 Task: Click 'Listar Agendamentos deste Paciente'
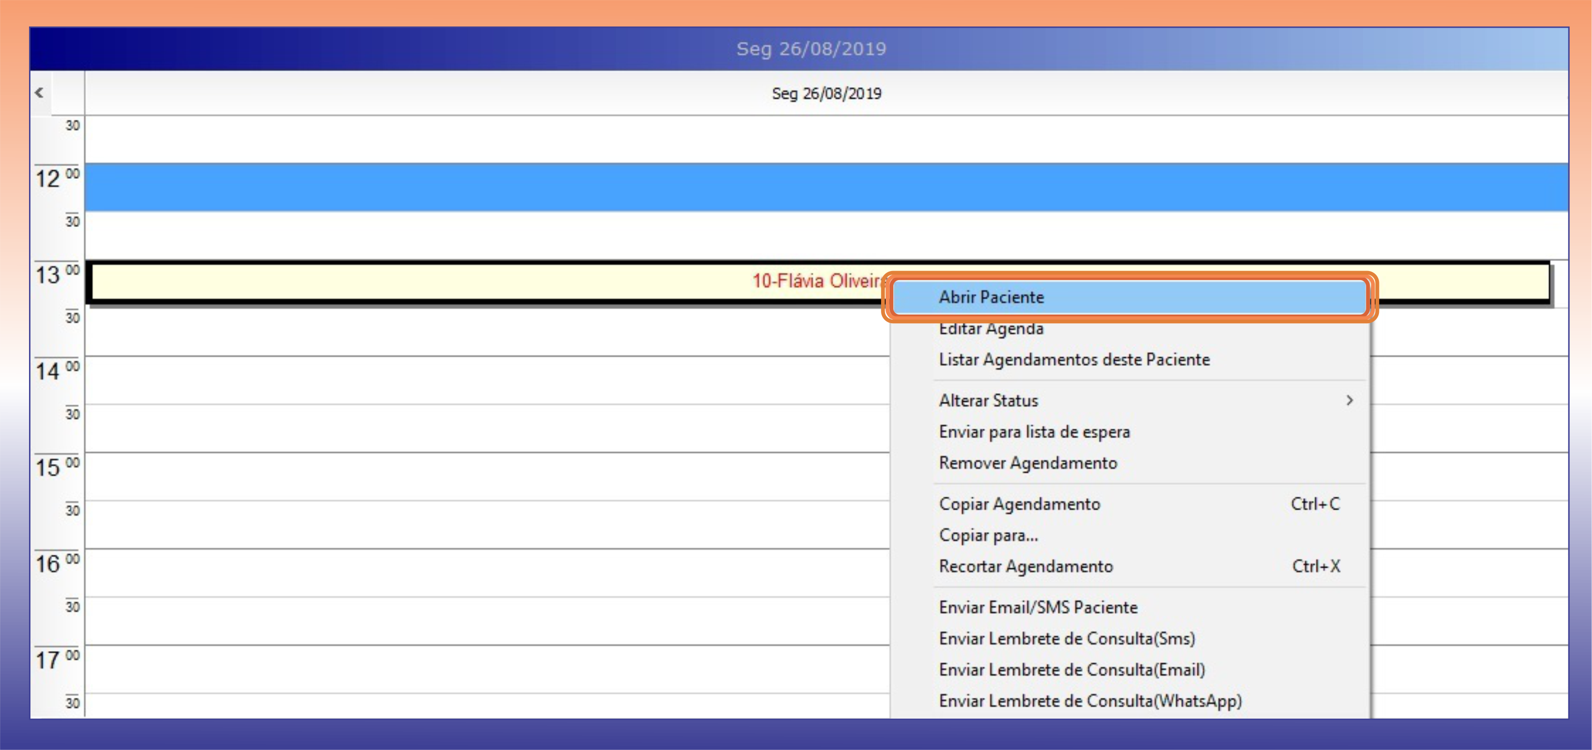coord(1074,360)
